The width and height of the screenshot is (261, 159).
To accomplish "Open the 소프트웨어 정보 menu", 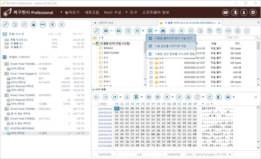I will (156, 12).
